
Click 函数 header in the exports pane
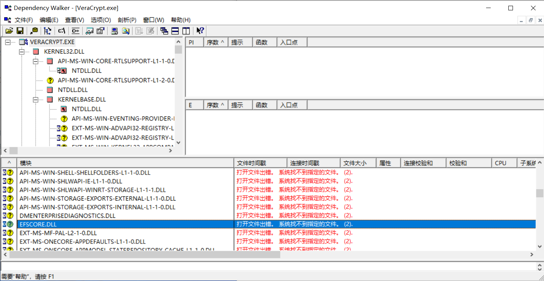pos(265,105)
